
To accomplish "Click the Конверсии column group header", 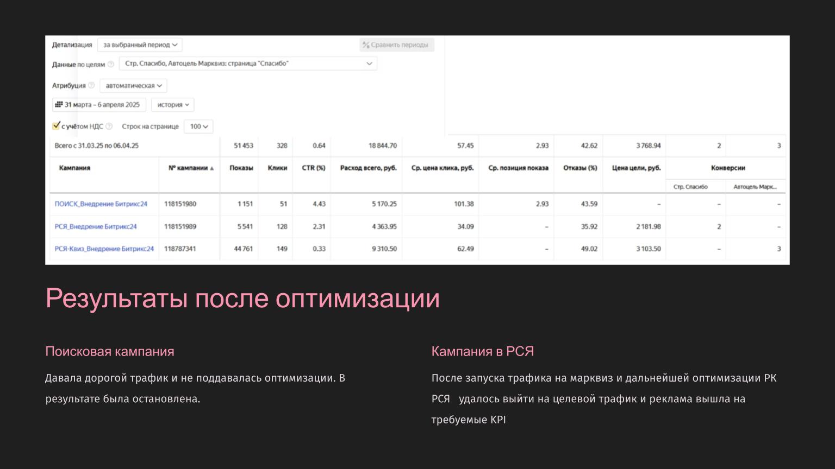I will tap(728, 168).
